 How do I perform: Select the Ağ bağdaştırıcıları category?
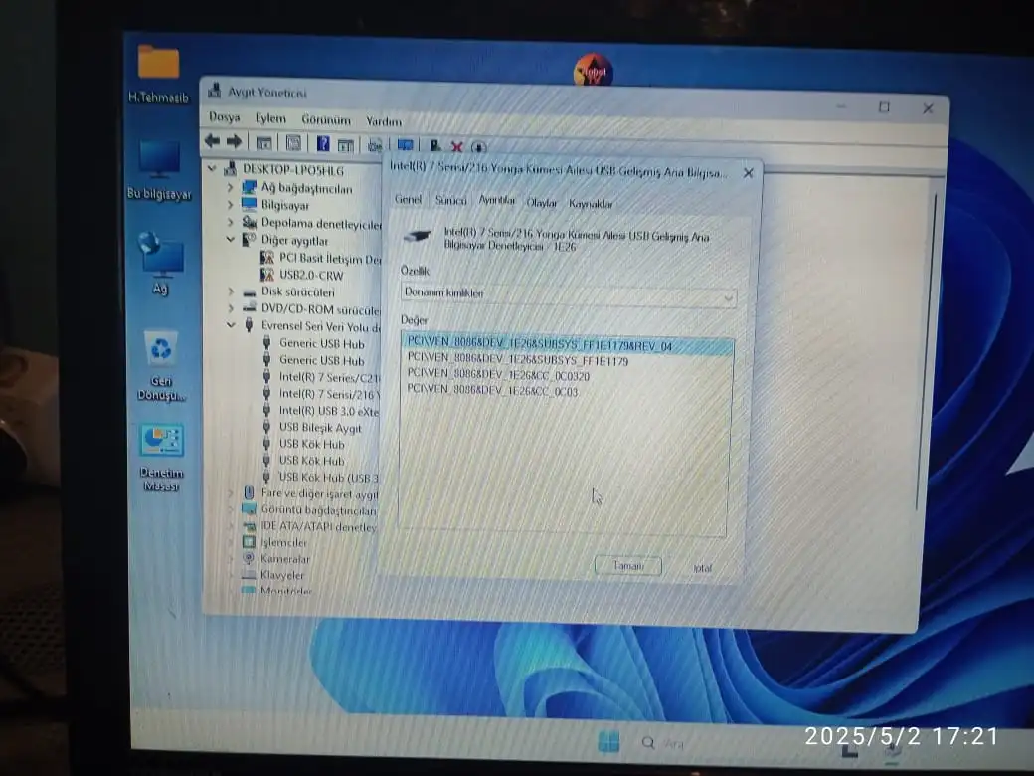pos(306,188)
